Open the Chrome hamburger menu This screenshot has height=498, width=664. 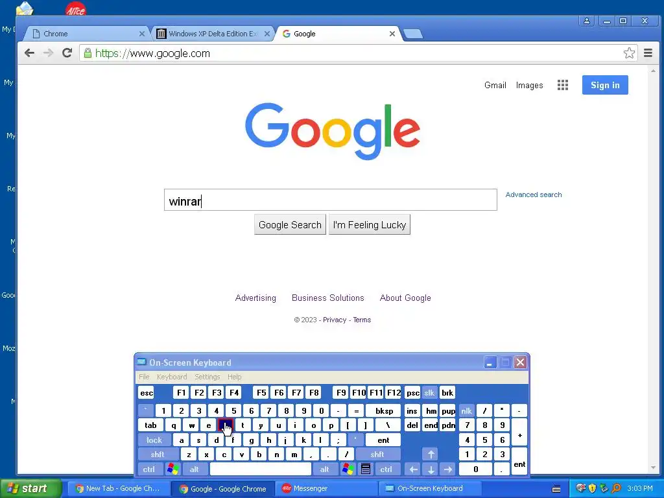648,53
